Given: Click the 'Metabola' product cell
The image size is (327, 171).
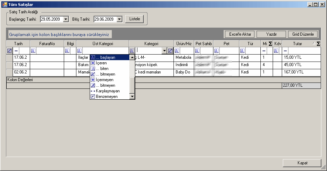Looking at the screenshot, I should click(x=184, y=58).
